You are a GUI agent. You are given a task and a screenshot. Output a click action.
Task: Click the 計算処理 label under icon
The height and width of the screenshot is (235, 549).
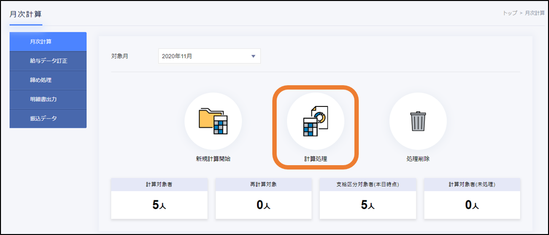[315, 159]
